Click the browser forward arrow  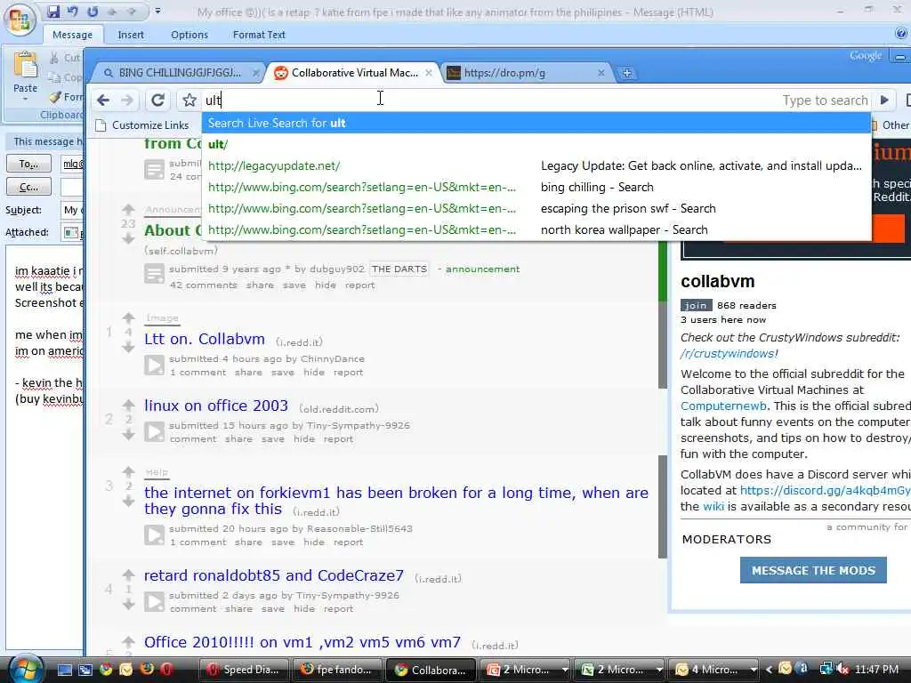pyautogui.click(x=126, y=100)
